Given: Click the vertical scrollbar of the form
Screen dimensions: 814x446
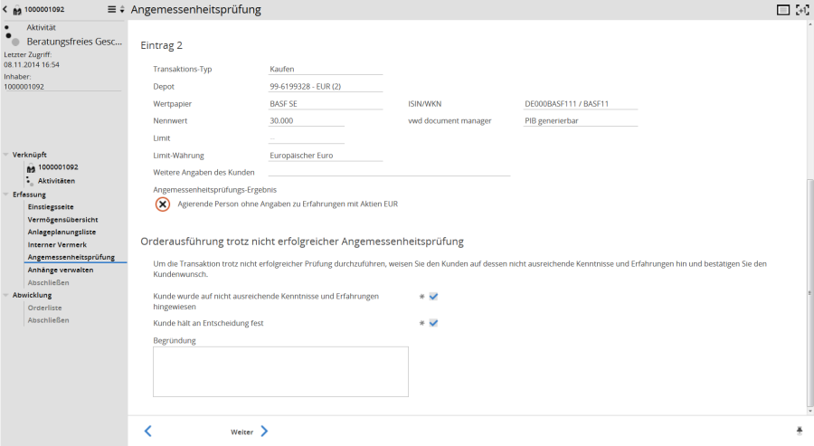Looking at the screenshot, I should [809, 289].
